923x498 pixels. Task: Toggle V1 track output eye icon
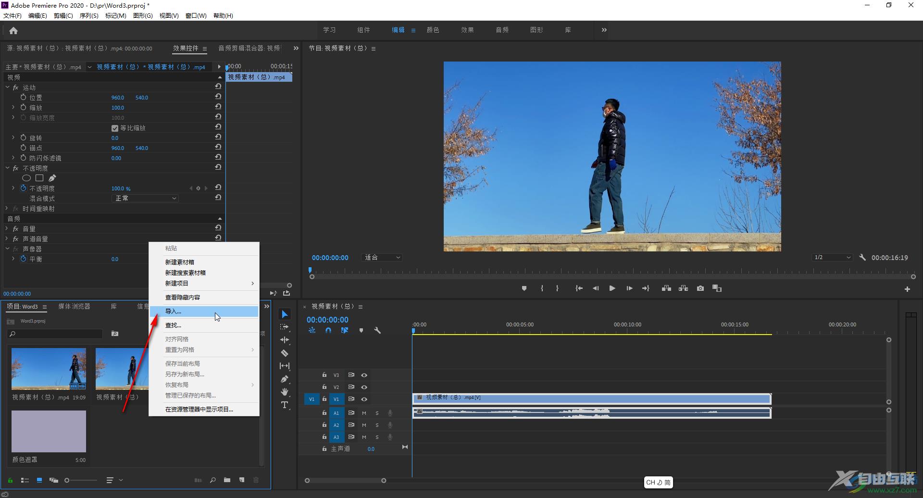point(364,399)
